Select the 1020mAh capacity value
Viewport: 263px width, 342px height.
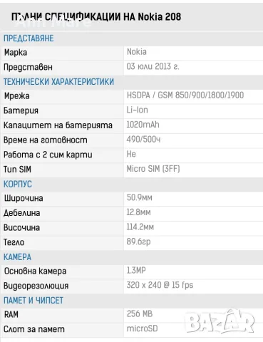[x=143, y=125]
